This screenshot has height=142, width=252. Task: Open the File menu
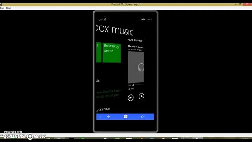(2, 8)
